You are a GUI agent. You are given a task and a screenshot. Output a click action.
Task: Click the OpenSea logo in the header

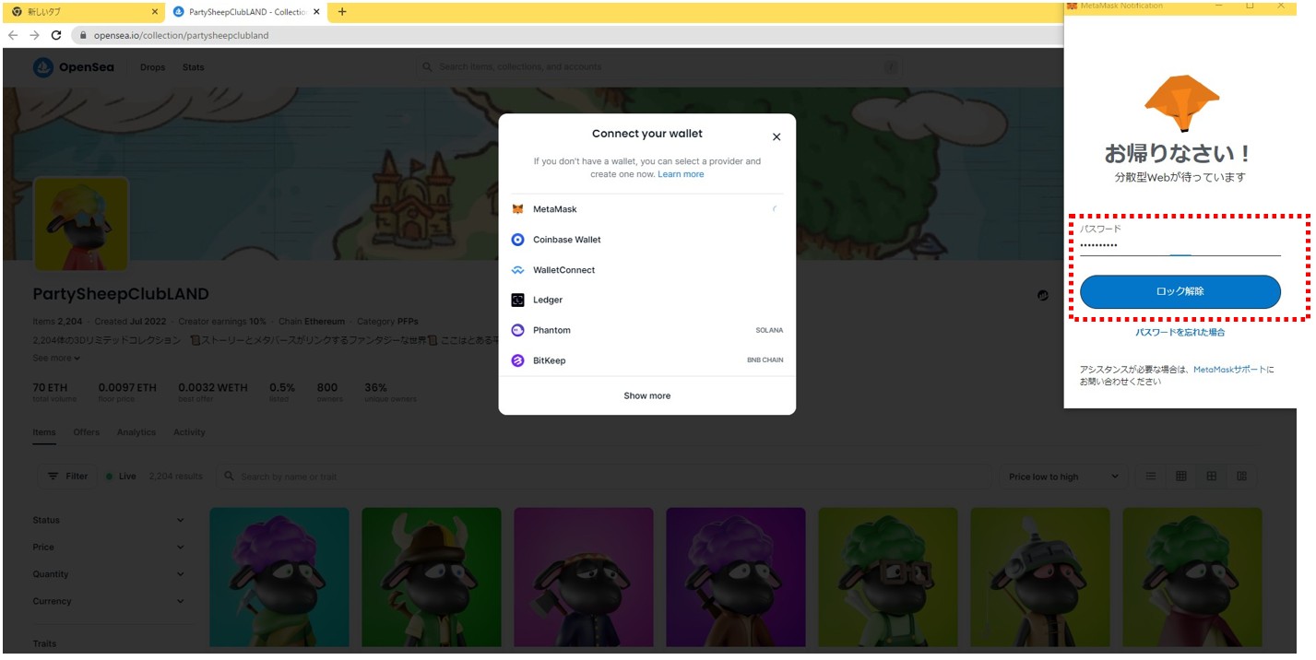pyautogui.click(x=74, y=67)
